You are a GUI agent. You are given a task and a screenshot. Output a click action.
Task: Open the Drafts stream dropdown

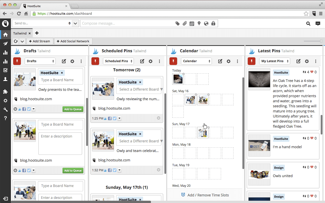click(40, 61)
